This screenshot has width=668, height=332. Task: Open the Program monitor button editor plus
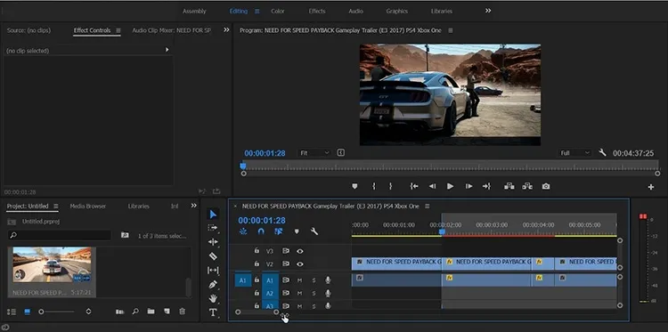650,187
